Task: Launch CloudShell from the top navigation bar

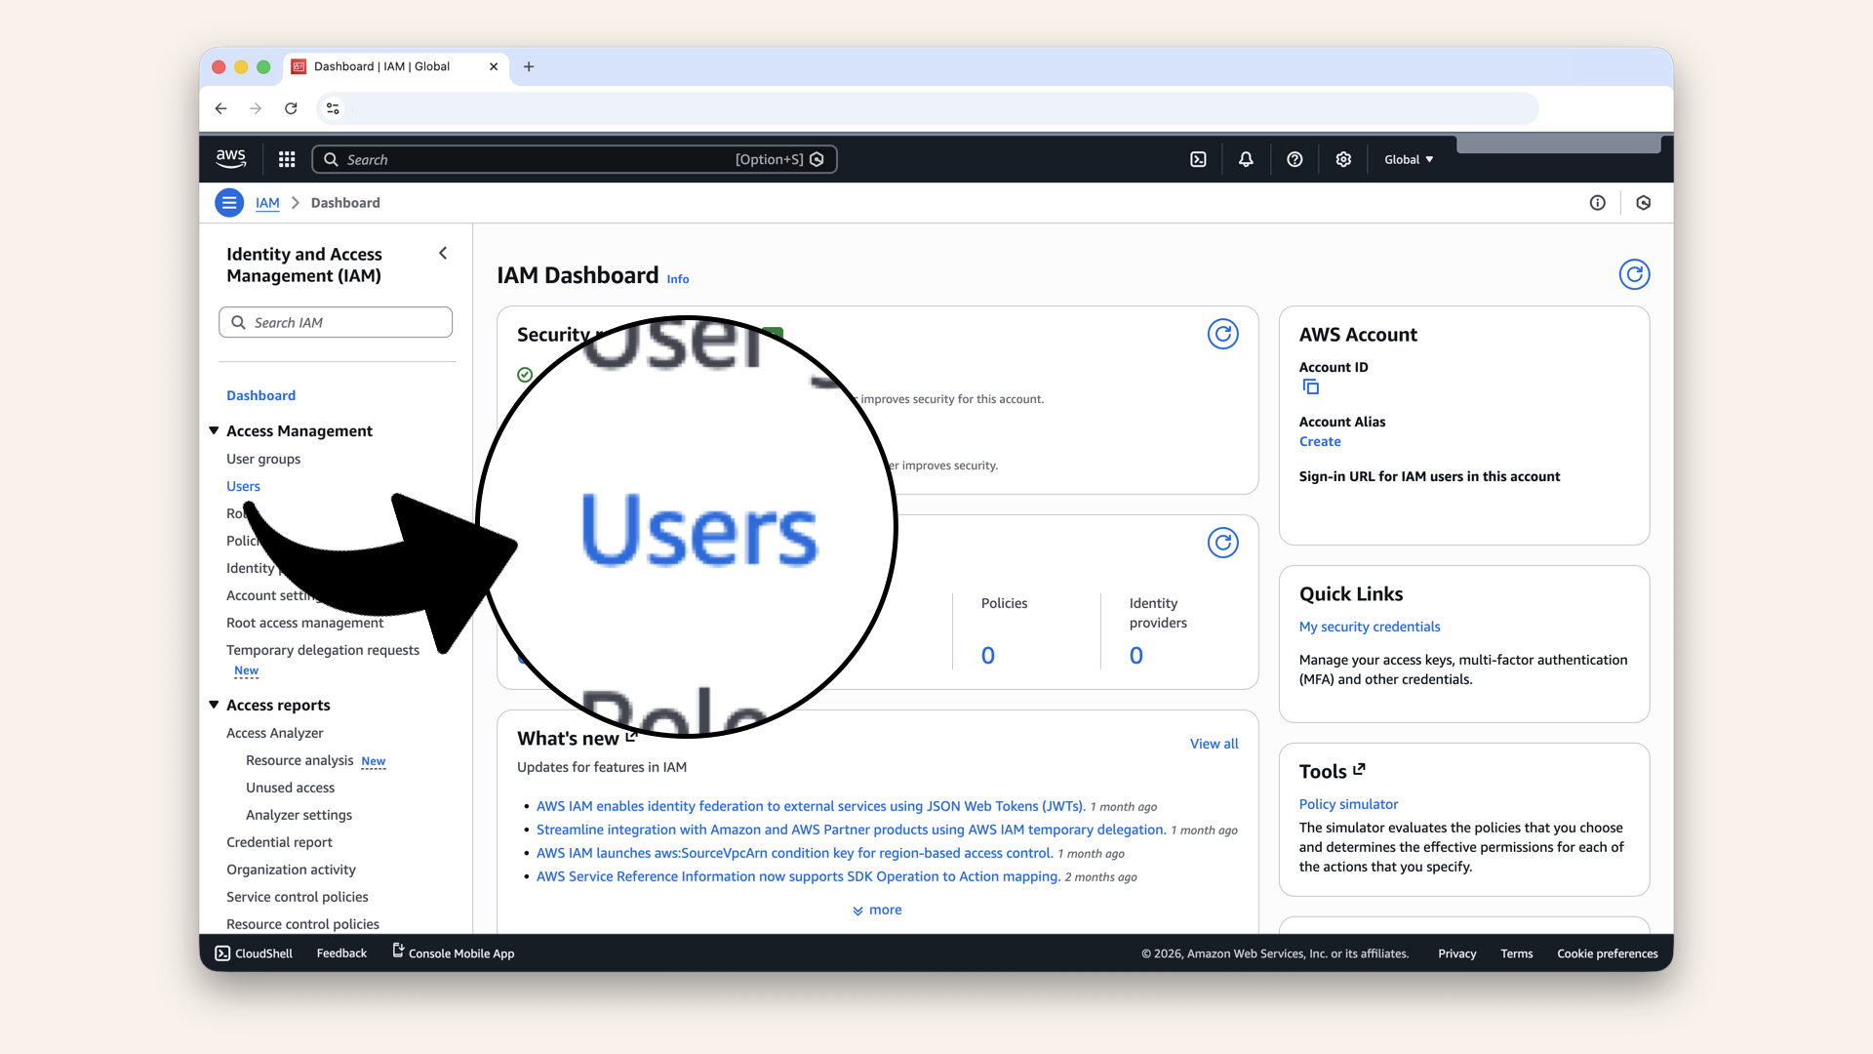Action: pyautogui.click(x=1198, y=159)
